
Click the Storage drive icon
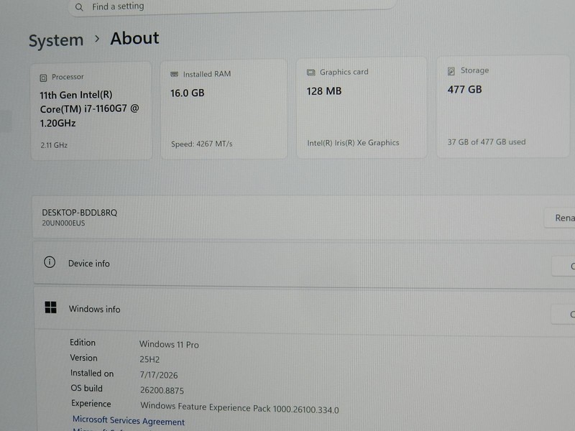[x=451, y=71]
